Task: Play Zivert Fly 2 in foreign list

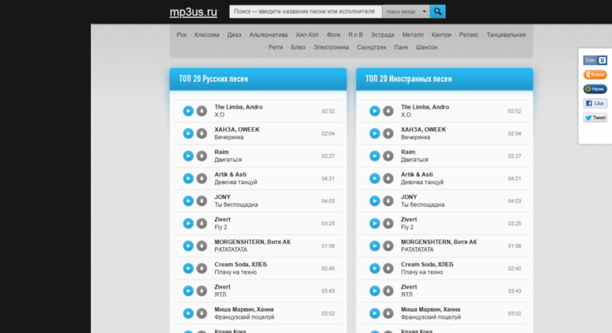Action: click(x=375, y=224)
